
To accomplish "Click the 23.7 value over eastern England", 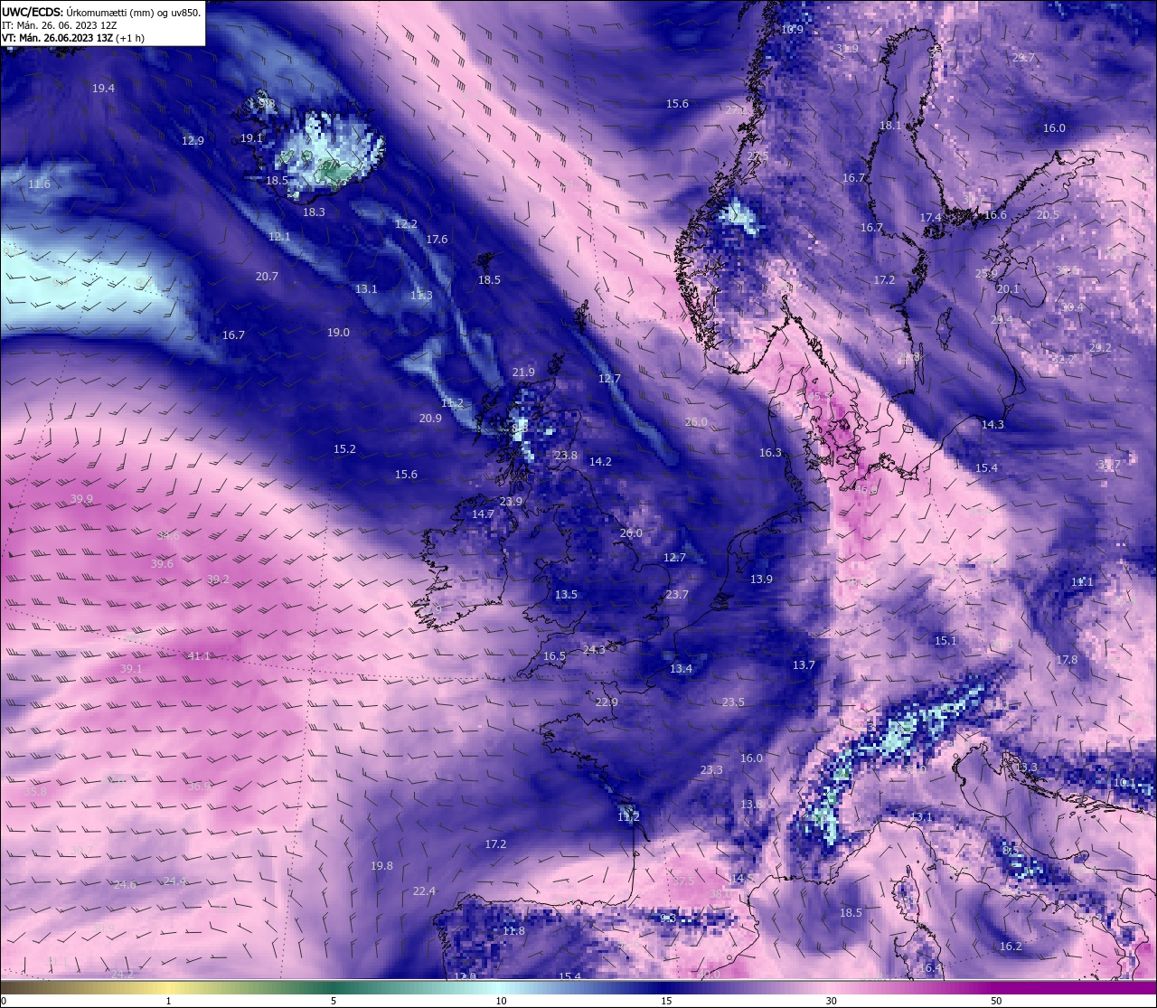I will pyautogui.click(x=677, y=595).
